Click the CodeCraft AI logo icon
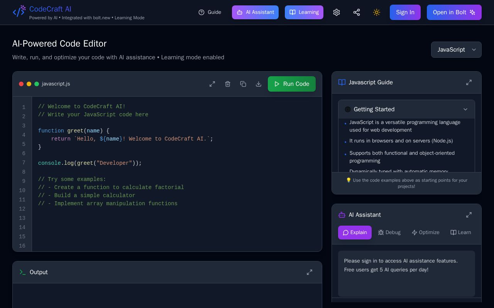This screenshot has width=494, height=308. pos(19,12)
